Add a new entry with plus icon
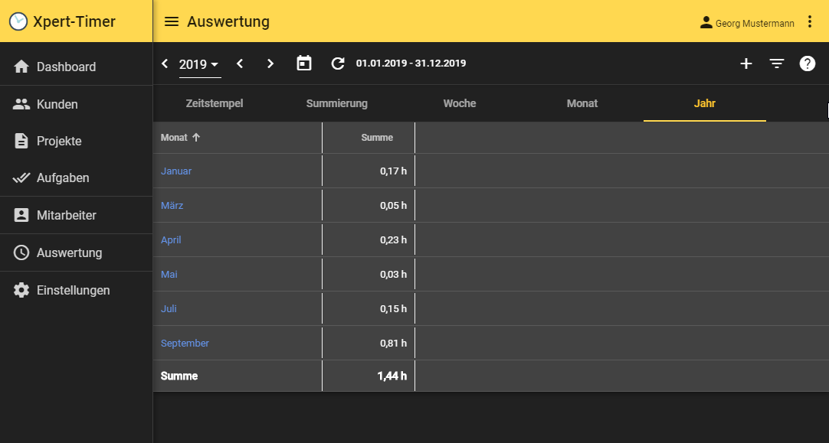Screen dimensions: 829x443 [745, 64]
